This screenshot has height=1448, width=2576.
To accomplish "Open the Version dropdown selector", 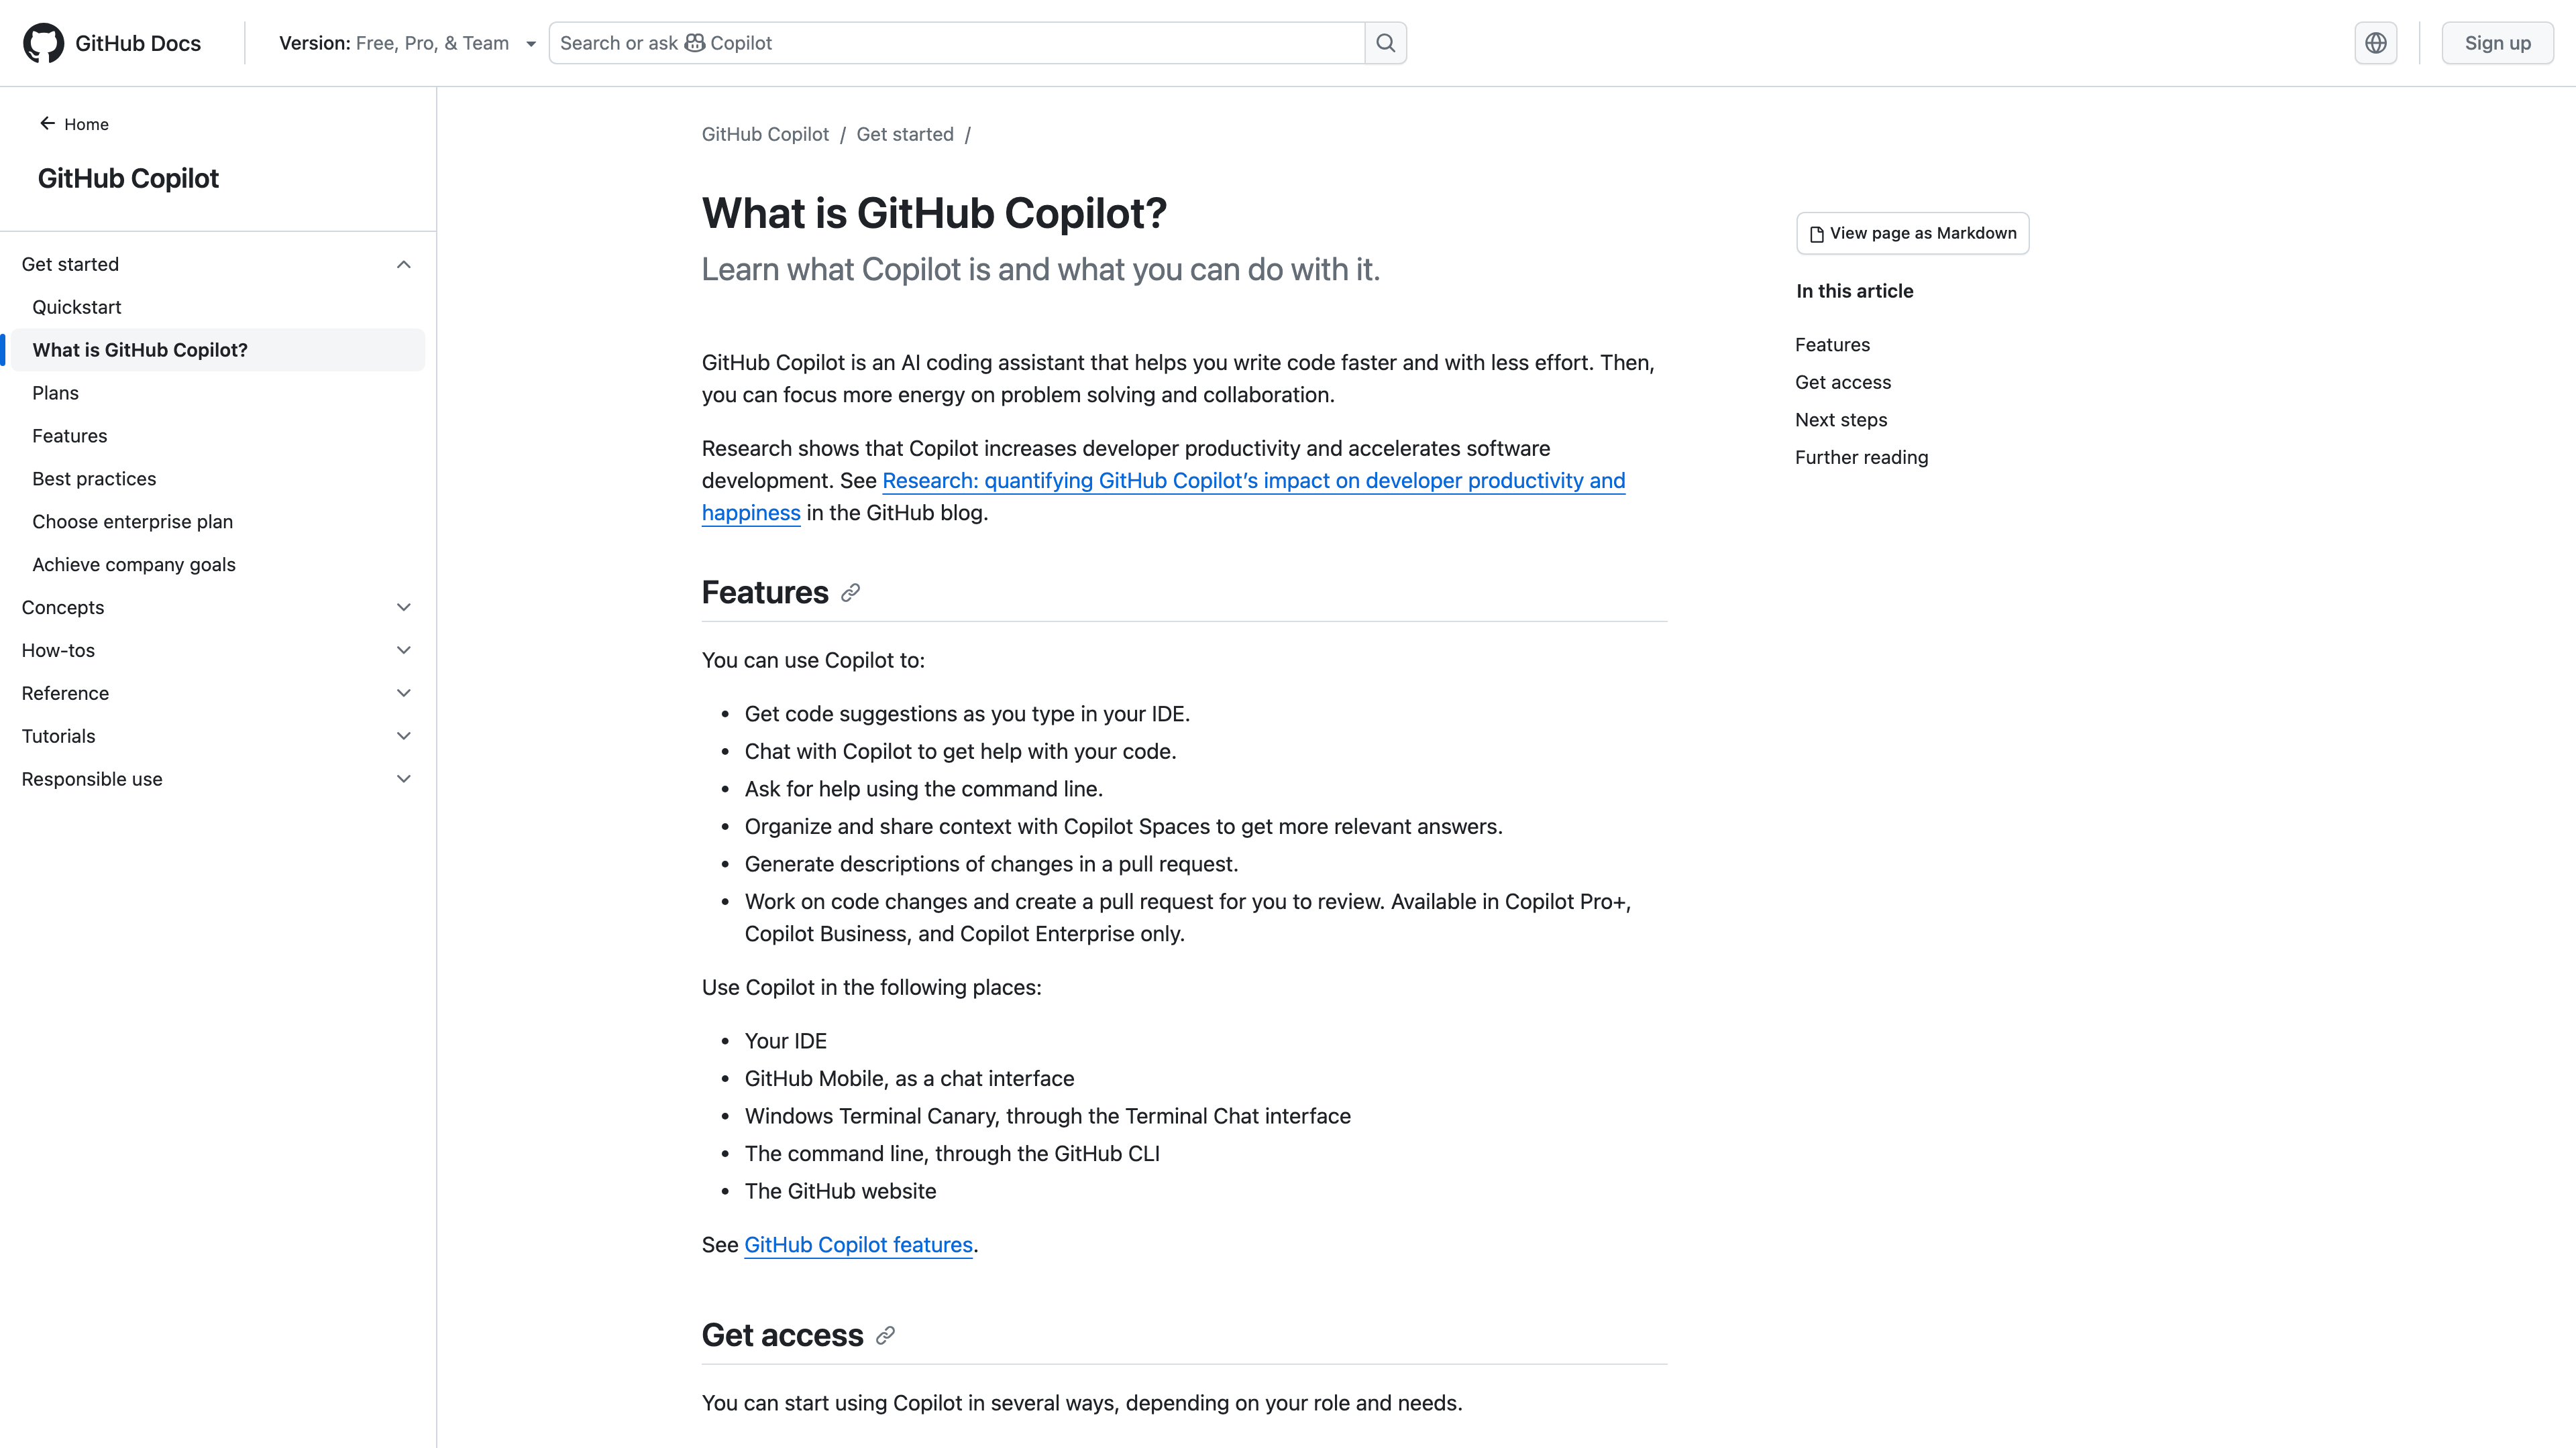I will 407,43.
